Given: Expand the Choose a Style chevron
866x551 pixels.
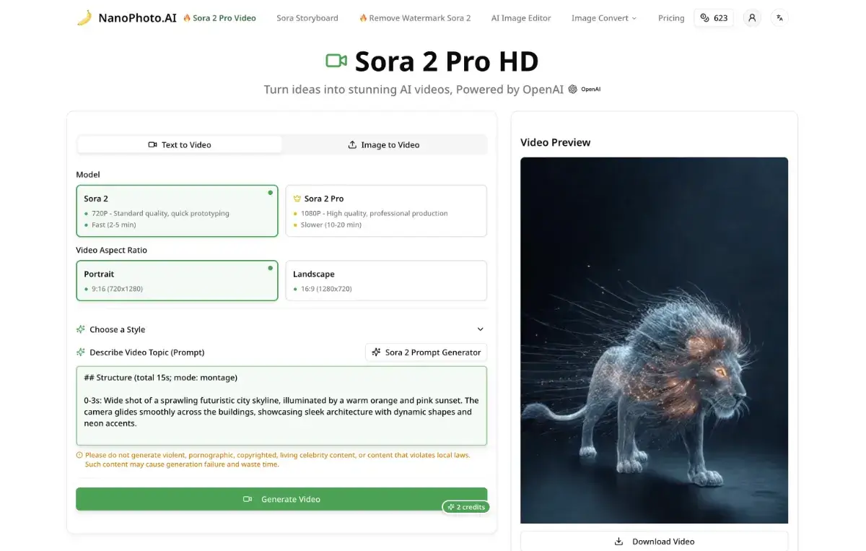Looking at the screenshot, I should pos(481,329).
